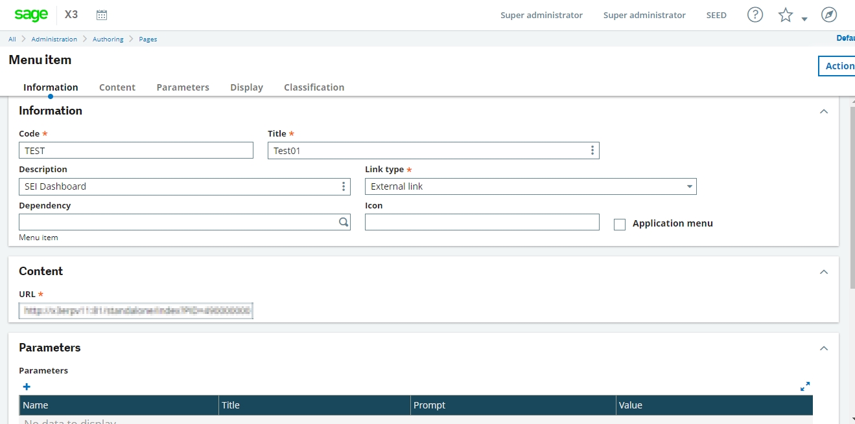
Task: Switch to the Classification tab
Action: (314, 87)
